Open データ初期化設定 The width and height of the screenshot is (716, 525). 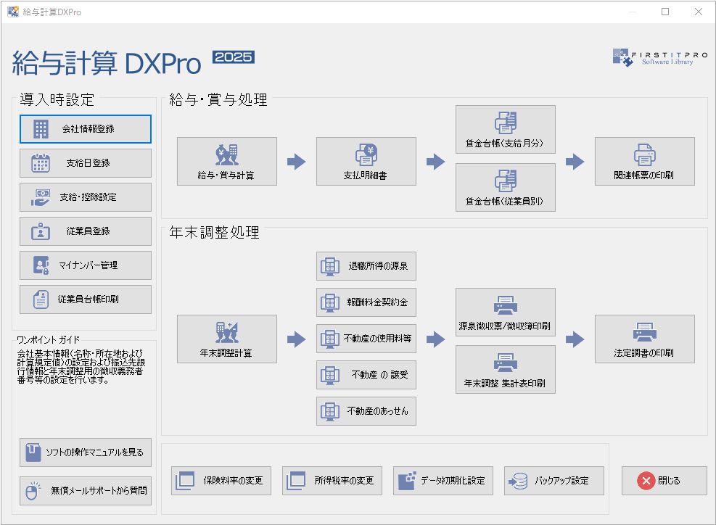click(x=443, y=481)
